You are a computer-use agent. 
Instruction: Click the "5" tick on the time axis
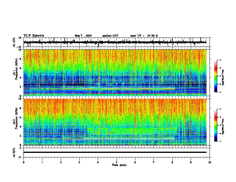(117, 162)
